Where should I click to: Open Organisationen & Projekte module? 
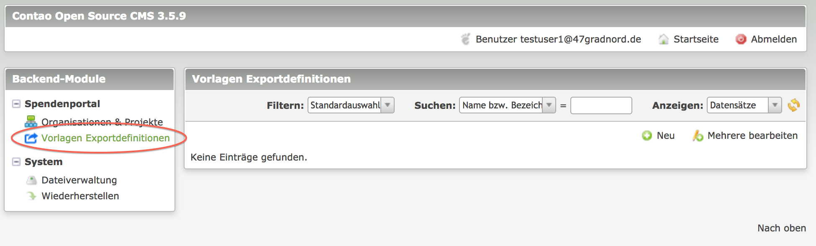[x=102, y=122]
